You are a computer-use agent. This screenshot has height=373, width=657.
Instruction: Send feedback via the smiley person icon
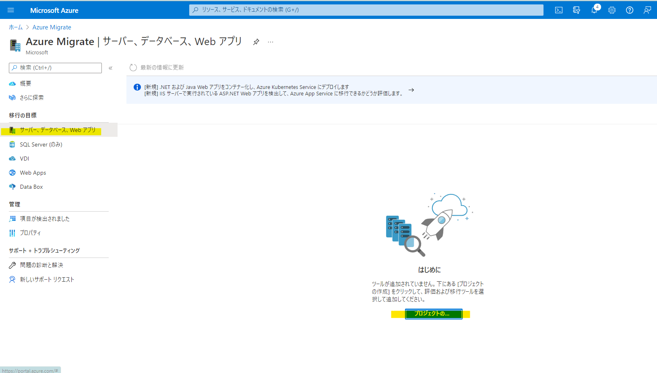pyautogui.click(x=647, y=10)
